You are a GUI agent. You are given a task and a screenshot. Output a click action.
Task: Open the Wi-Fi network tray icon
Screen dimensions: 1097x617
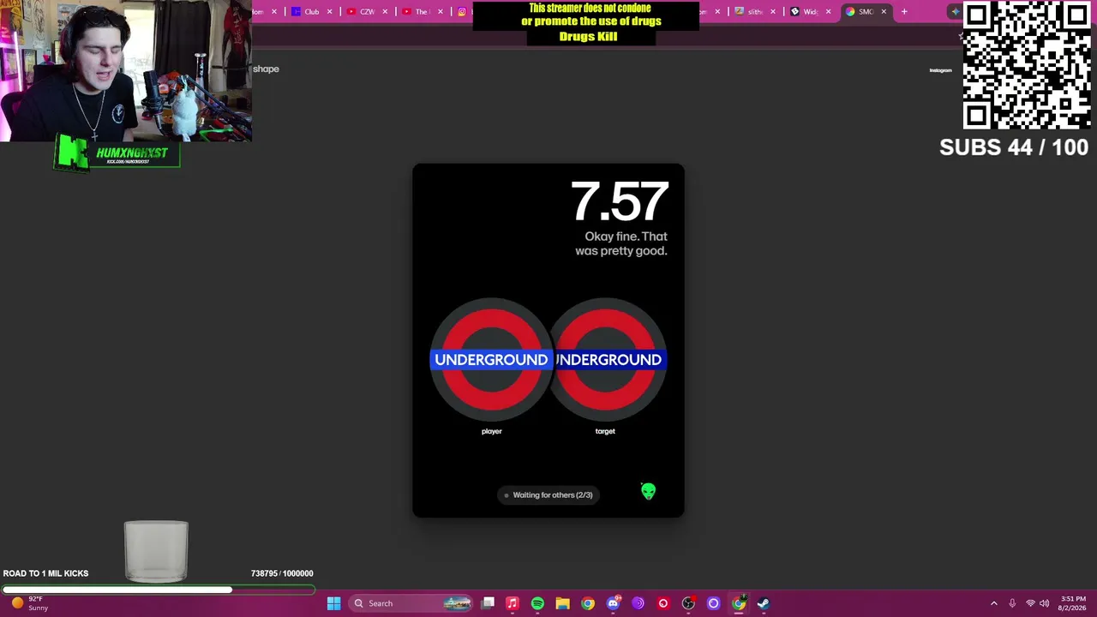pyautogui.click(x=1030, y=603)
